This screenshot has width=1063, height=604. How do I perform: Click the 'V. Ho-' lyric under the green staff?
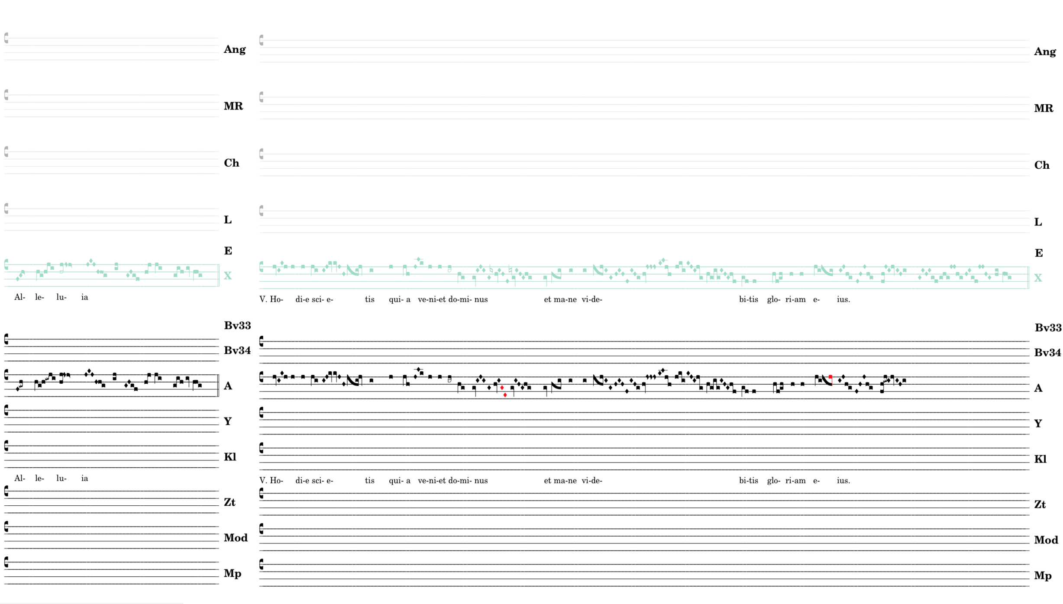(271, 299)
